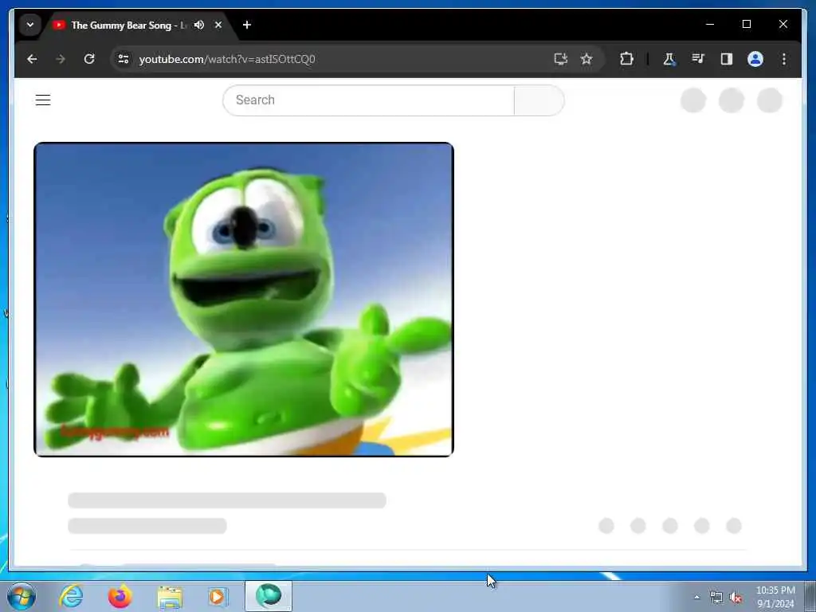Open the muted volume tray icon
Viewport: 816px width, 612px height.
(736, 598)
